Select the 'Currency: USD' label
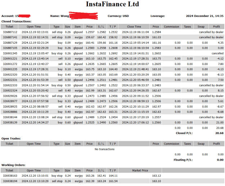Screen dimensions: 225x186 pos(118,16)
